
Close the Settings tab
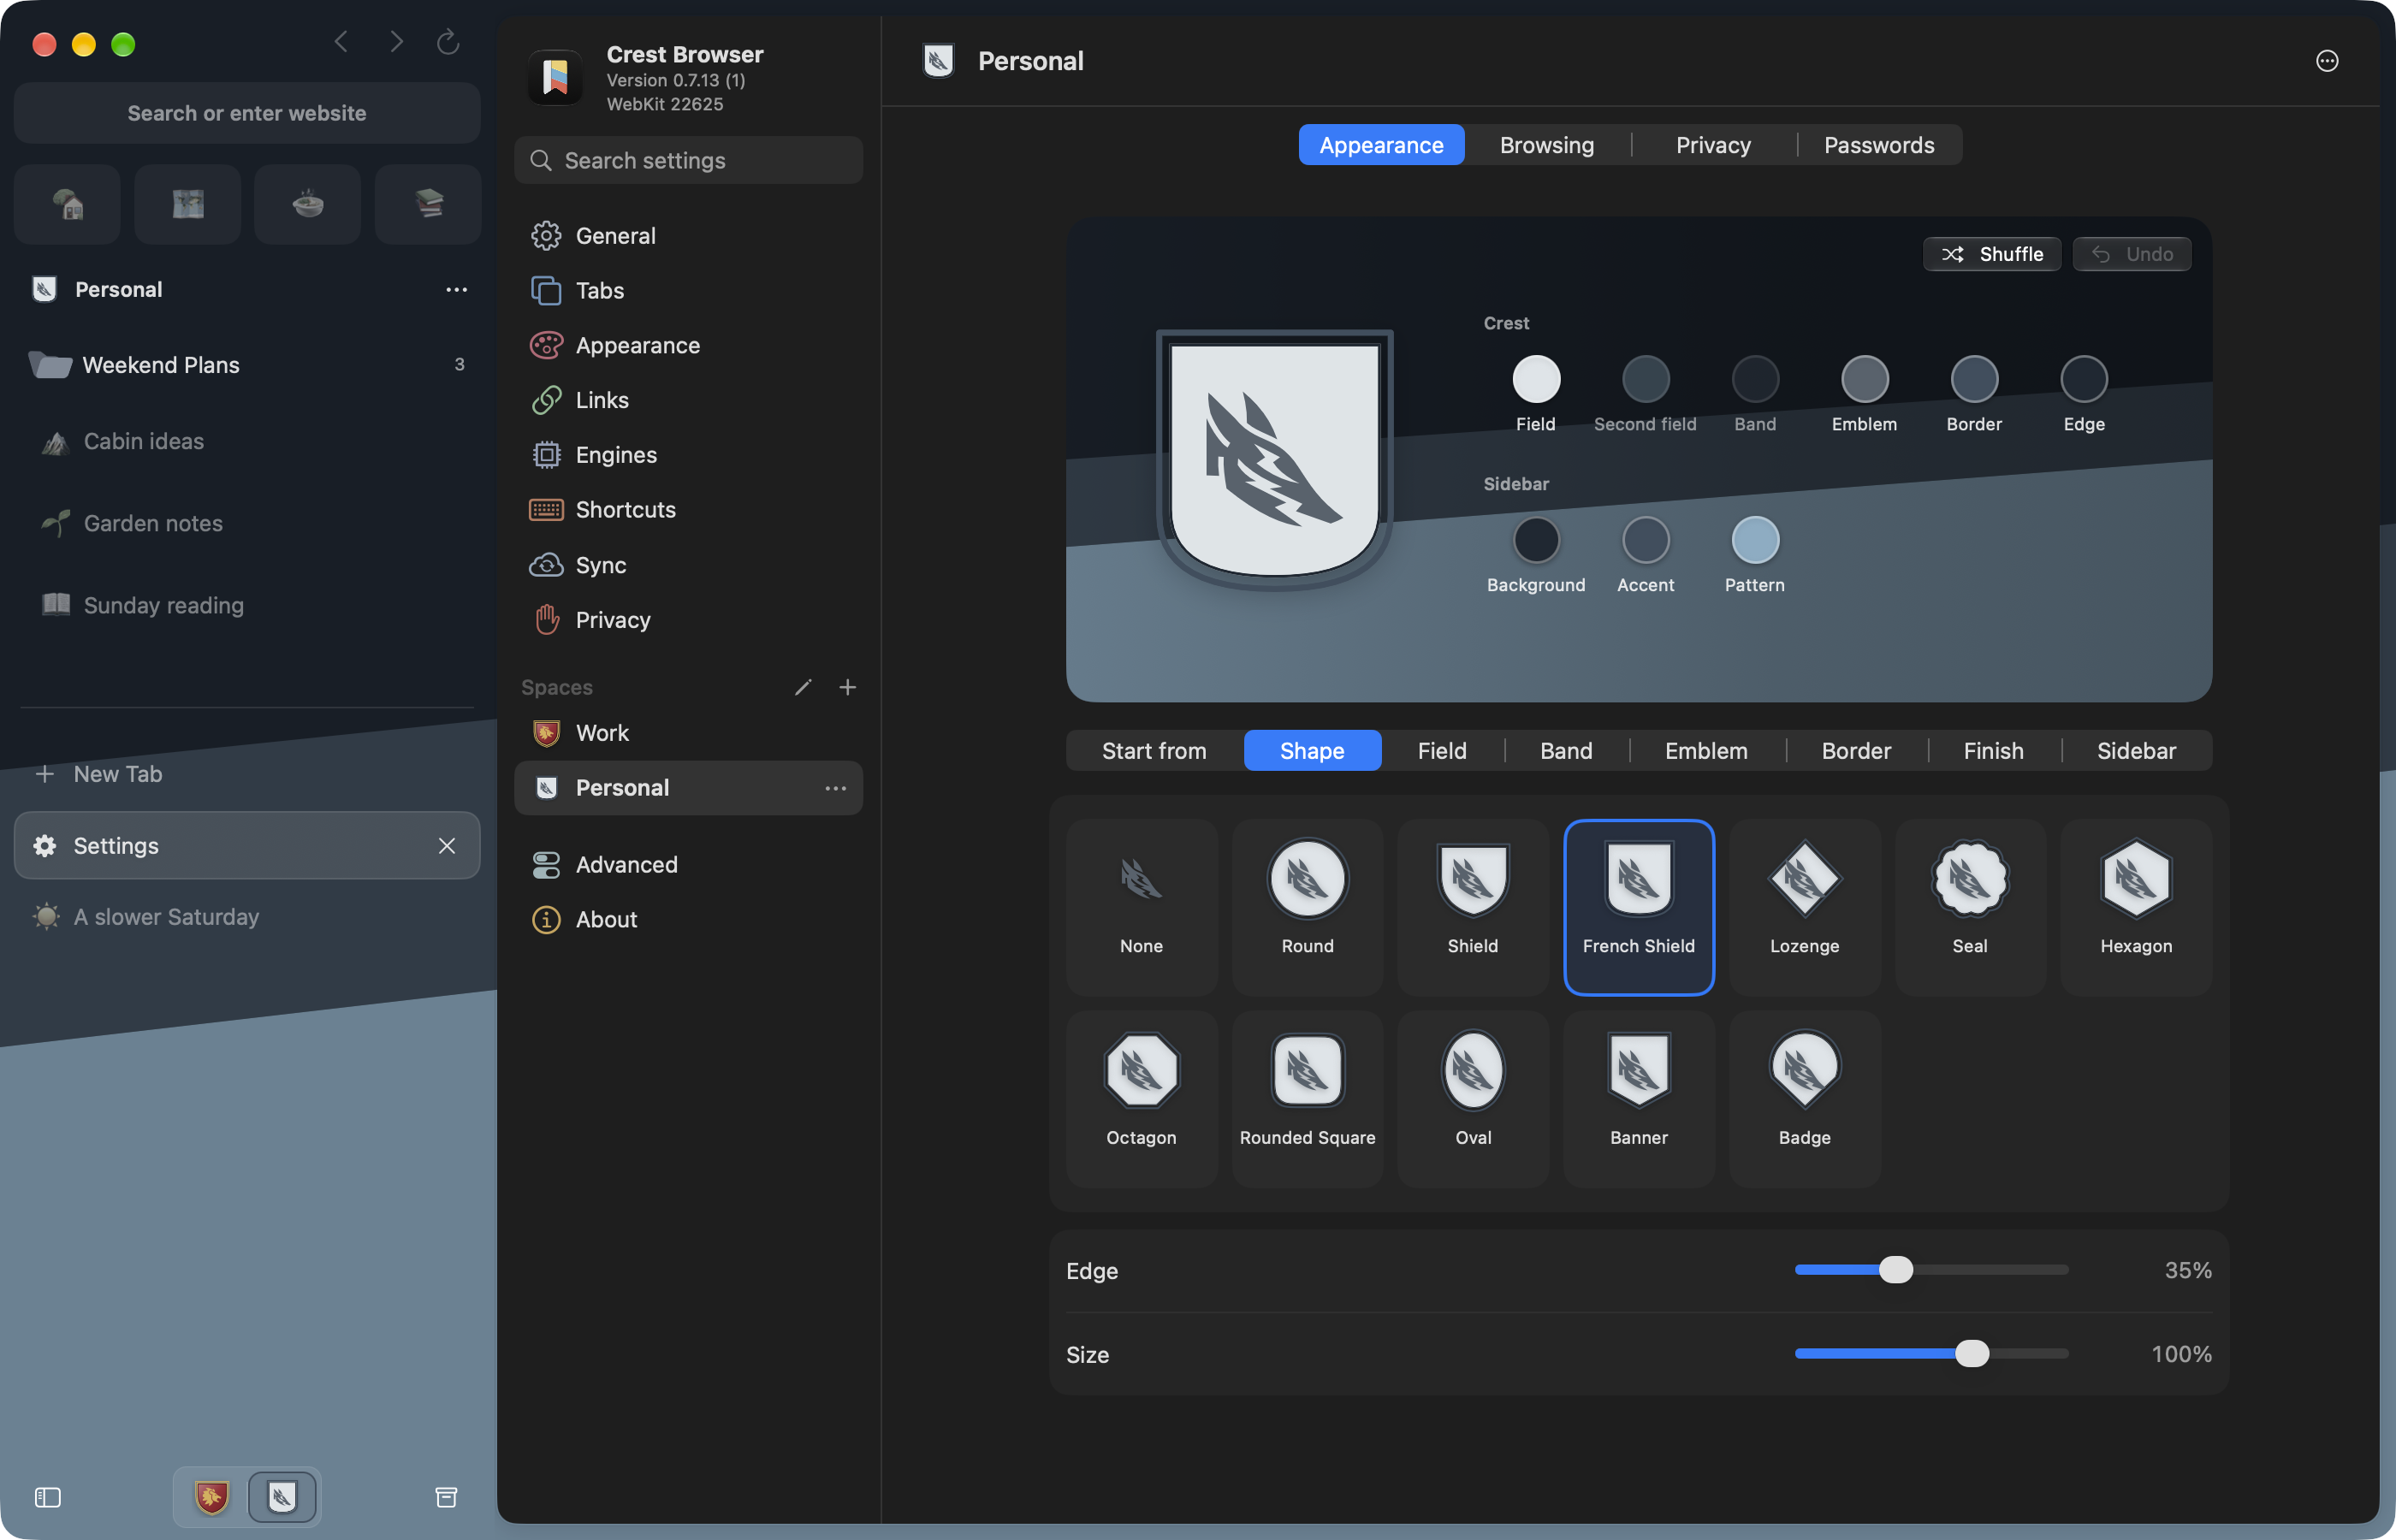coord(446,846)
